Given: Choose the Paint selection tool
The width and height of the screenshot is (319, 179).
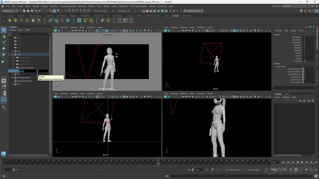Looking at the screenshot, I should [x=3, y=42].
